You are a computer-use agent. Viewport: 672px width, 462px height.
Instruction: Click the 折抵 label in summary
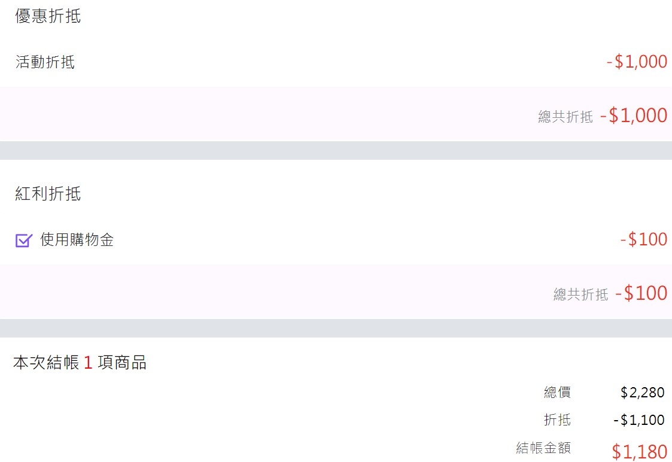click(x=557, y=420)
